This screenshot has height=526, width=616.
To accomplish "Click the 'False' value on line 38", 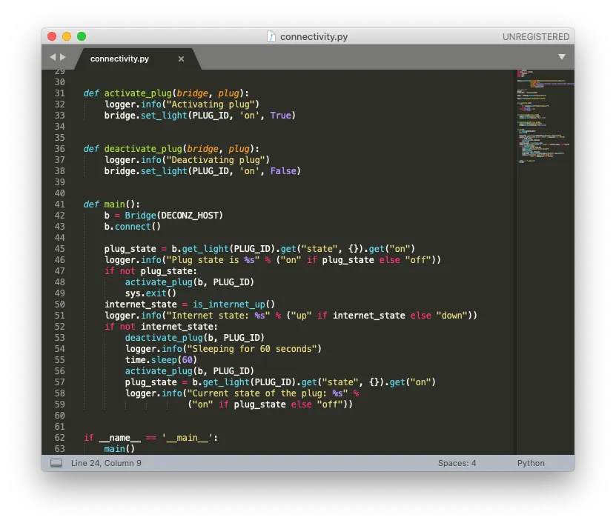I will click(283, 171).
